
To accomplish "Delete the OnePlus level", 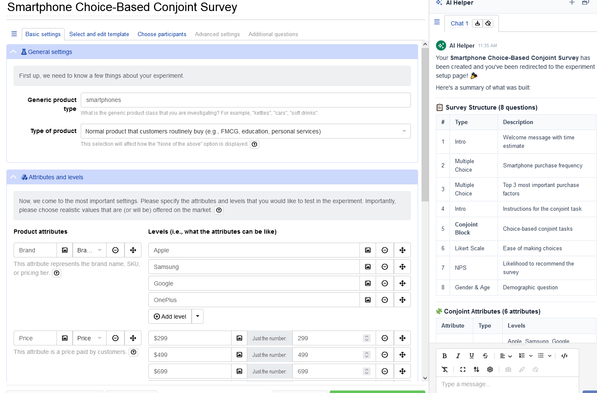I will tap(385, 300).
